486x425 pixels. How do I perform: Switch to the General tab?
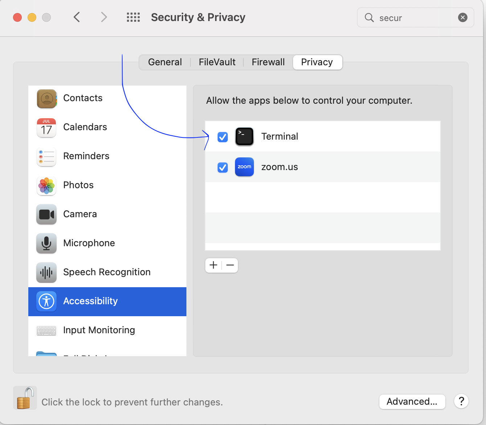coord(165,62)
